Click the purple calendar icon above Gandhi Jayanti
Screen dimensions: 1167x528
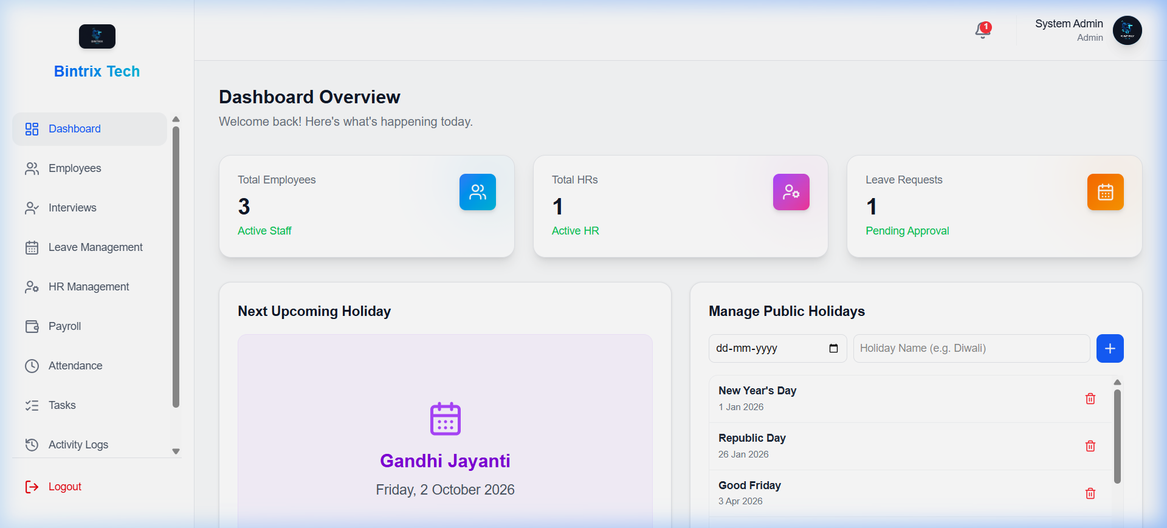[x=445, y=419]
